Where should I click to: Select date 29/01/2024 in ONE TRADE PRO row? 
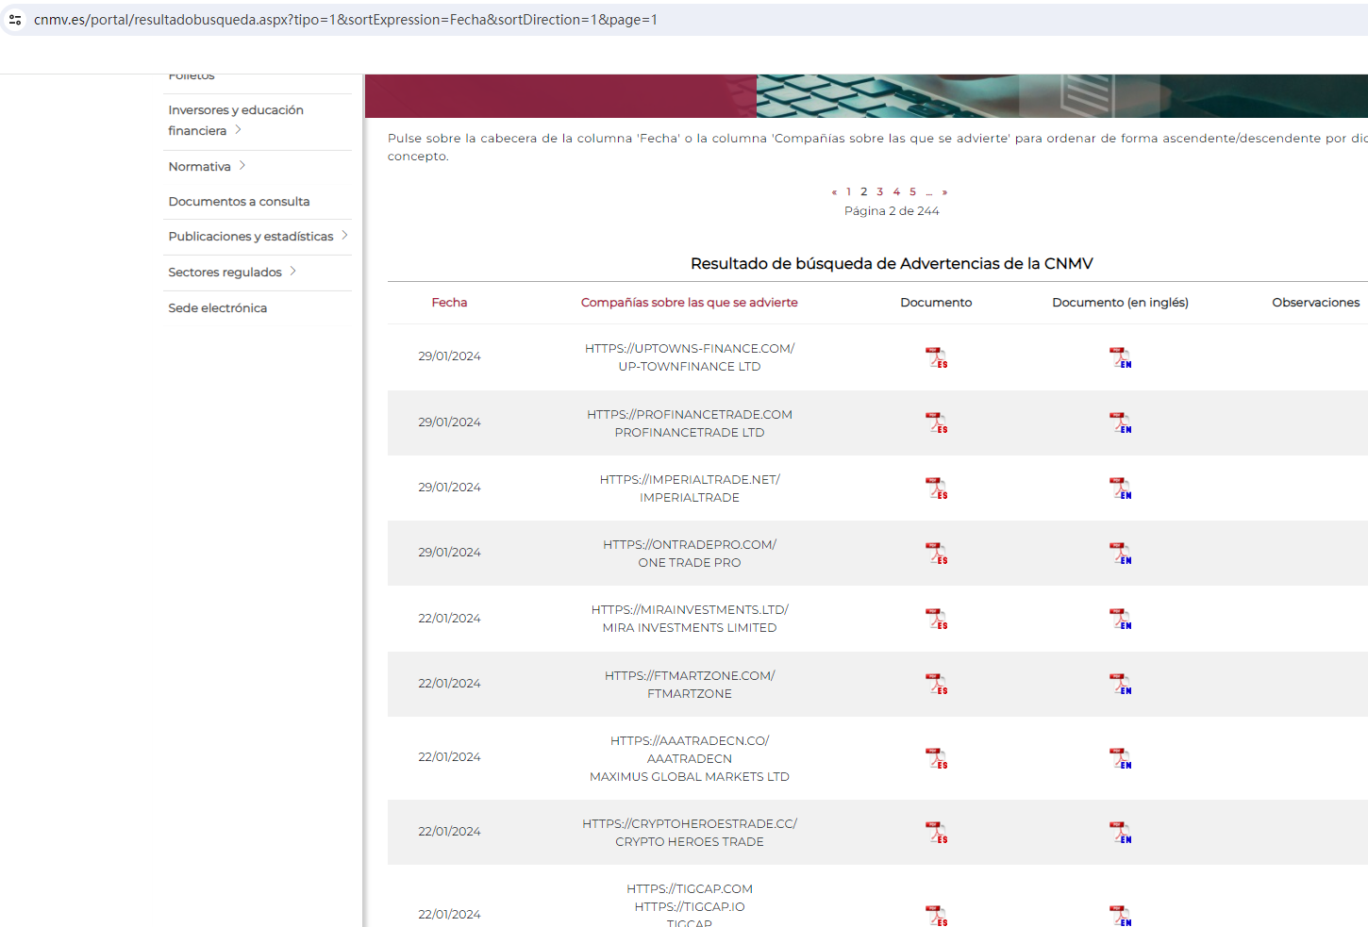point(449,553)
